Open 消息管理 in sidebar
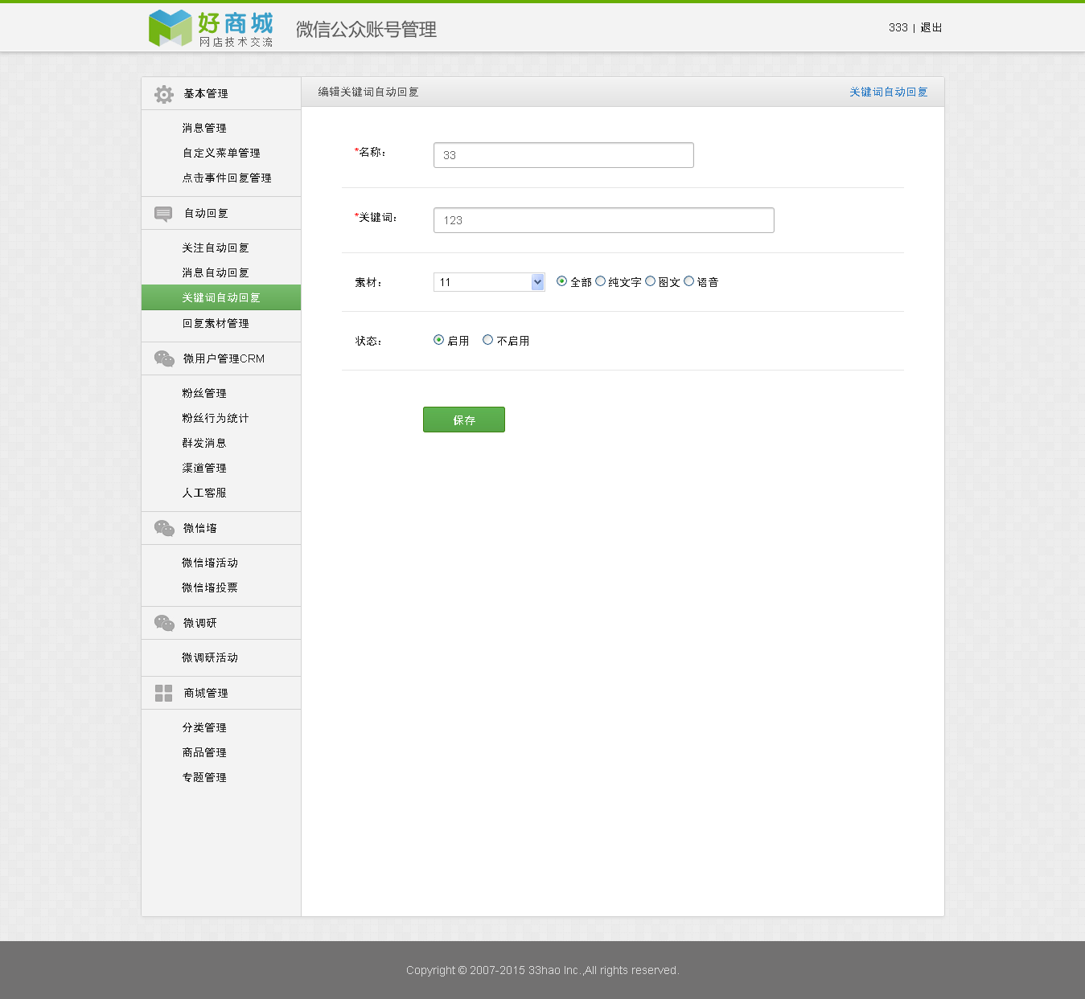This screenshot has height=999, width=1085. pos(204,129)
